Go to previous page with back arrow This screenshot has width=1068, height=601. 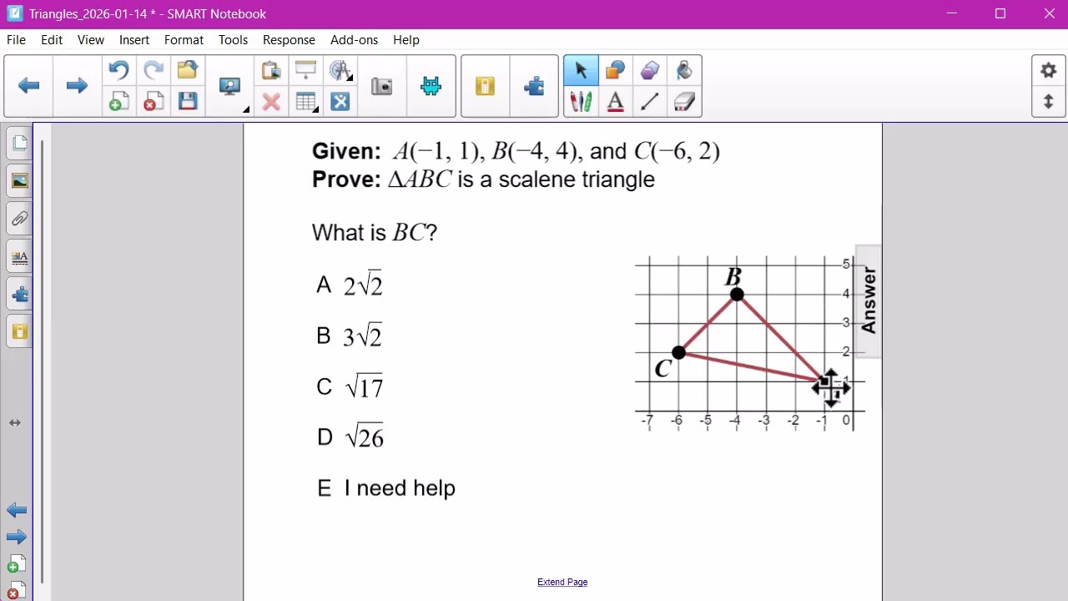point(29,86)
